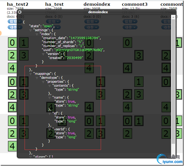Open 信息 dropdown under commont3 index
This screenshot has width=184, height=166.
click(130, 21)
